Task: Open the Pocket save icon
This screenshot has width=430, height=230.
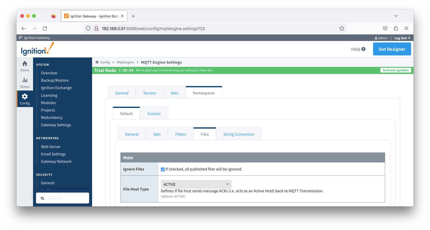Action: coord(385,29)
